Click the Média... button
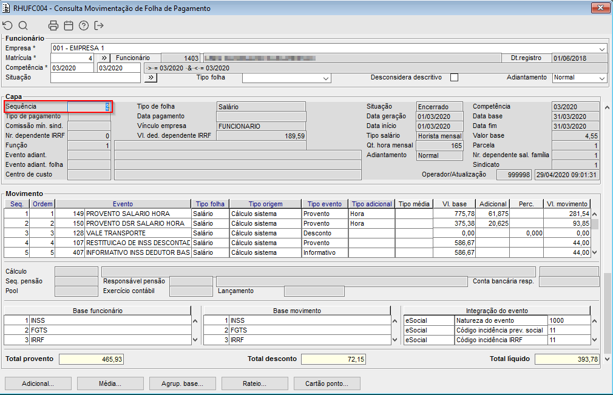The height and width of the screenshot is (395, 613). click(110, 383)
